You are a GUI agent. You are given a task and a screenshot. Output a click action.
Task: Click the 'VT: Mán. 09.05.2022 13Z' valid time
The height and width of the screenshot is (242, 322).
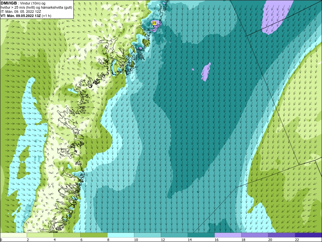(21, 16)
